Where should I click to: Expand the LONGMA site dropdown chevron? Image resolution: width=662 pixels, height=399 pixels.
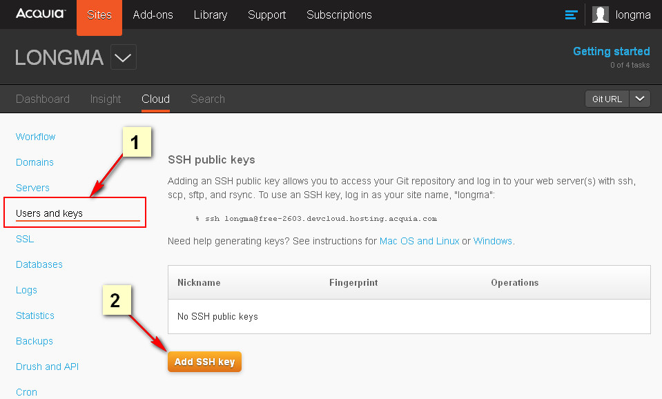(x=124, y=57)
